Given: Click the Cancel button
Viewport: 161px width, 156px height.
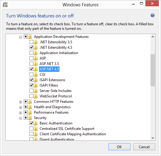Looking at the screenshot, I should point(144,147).
